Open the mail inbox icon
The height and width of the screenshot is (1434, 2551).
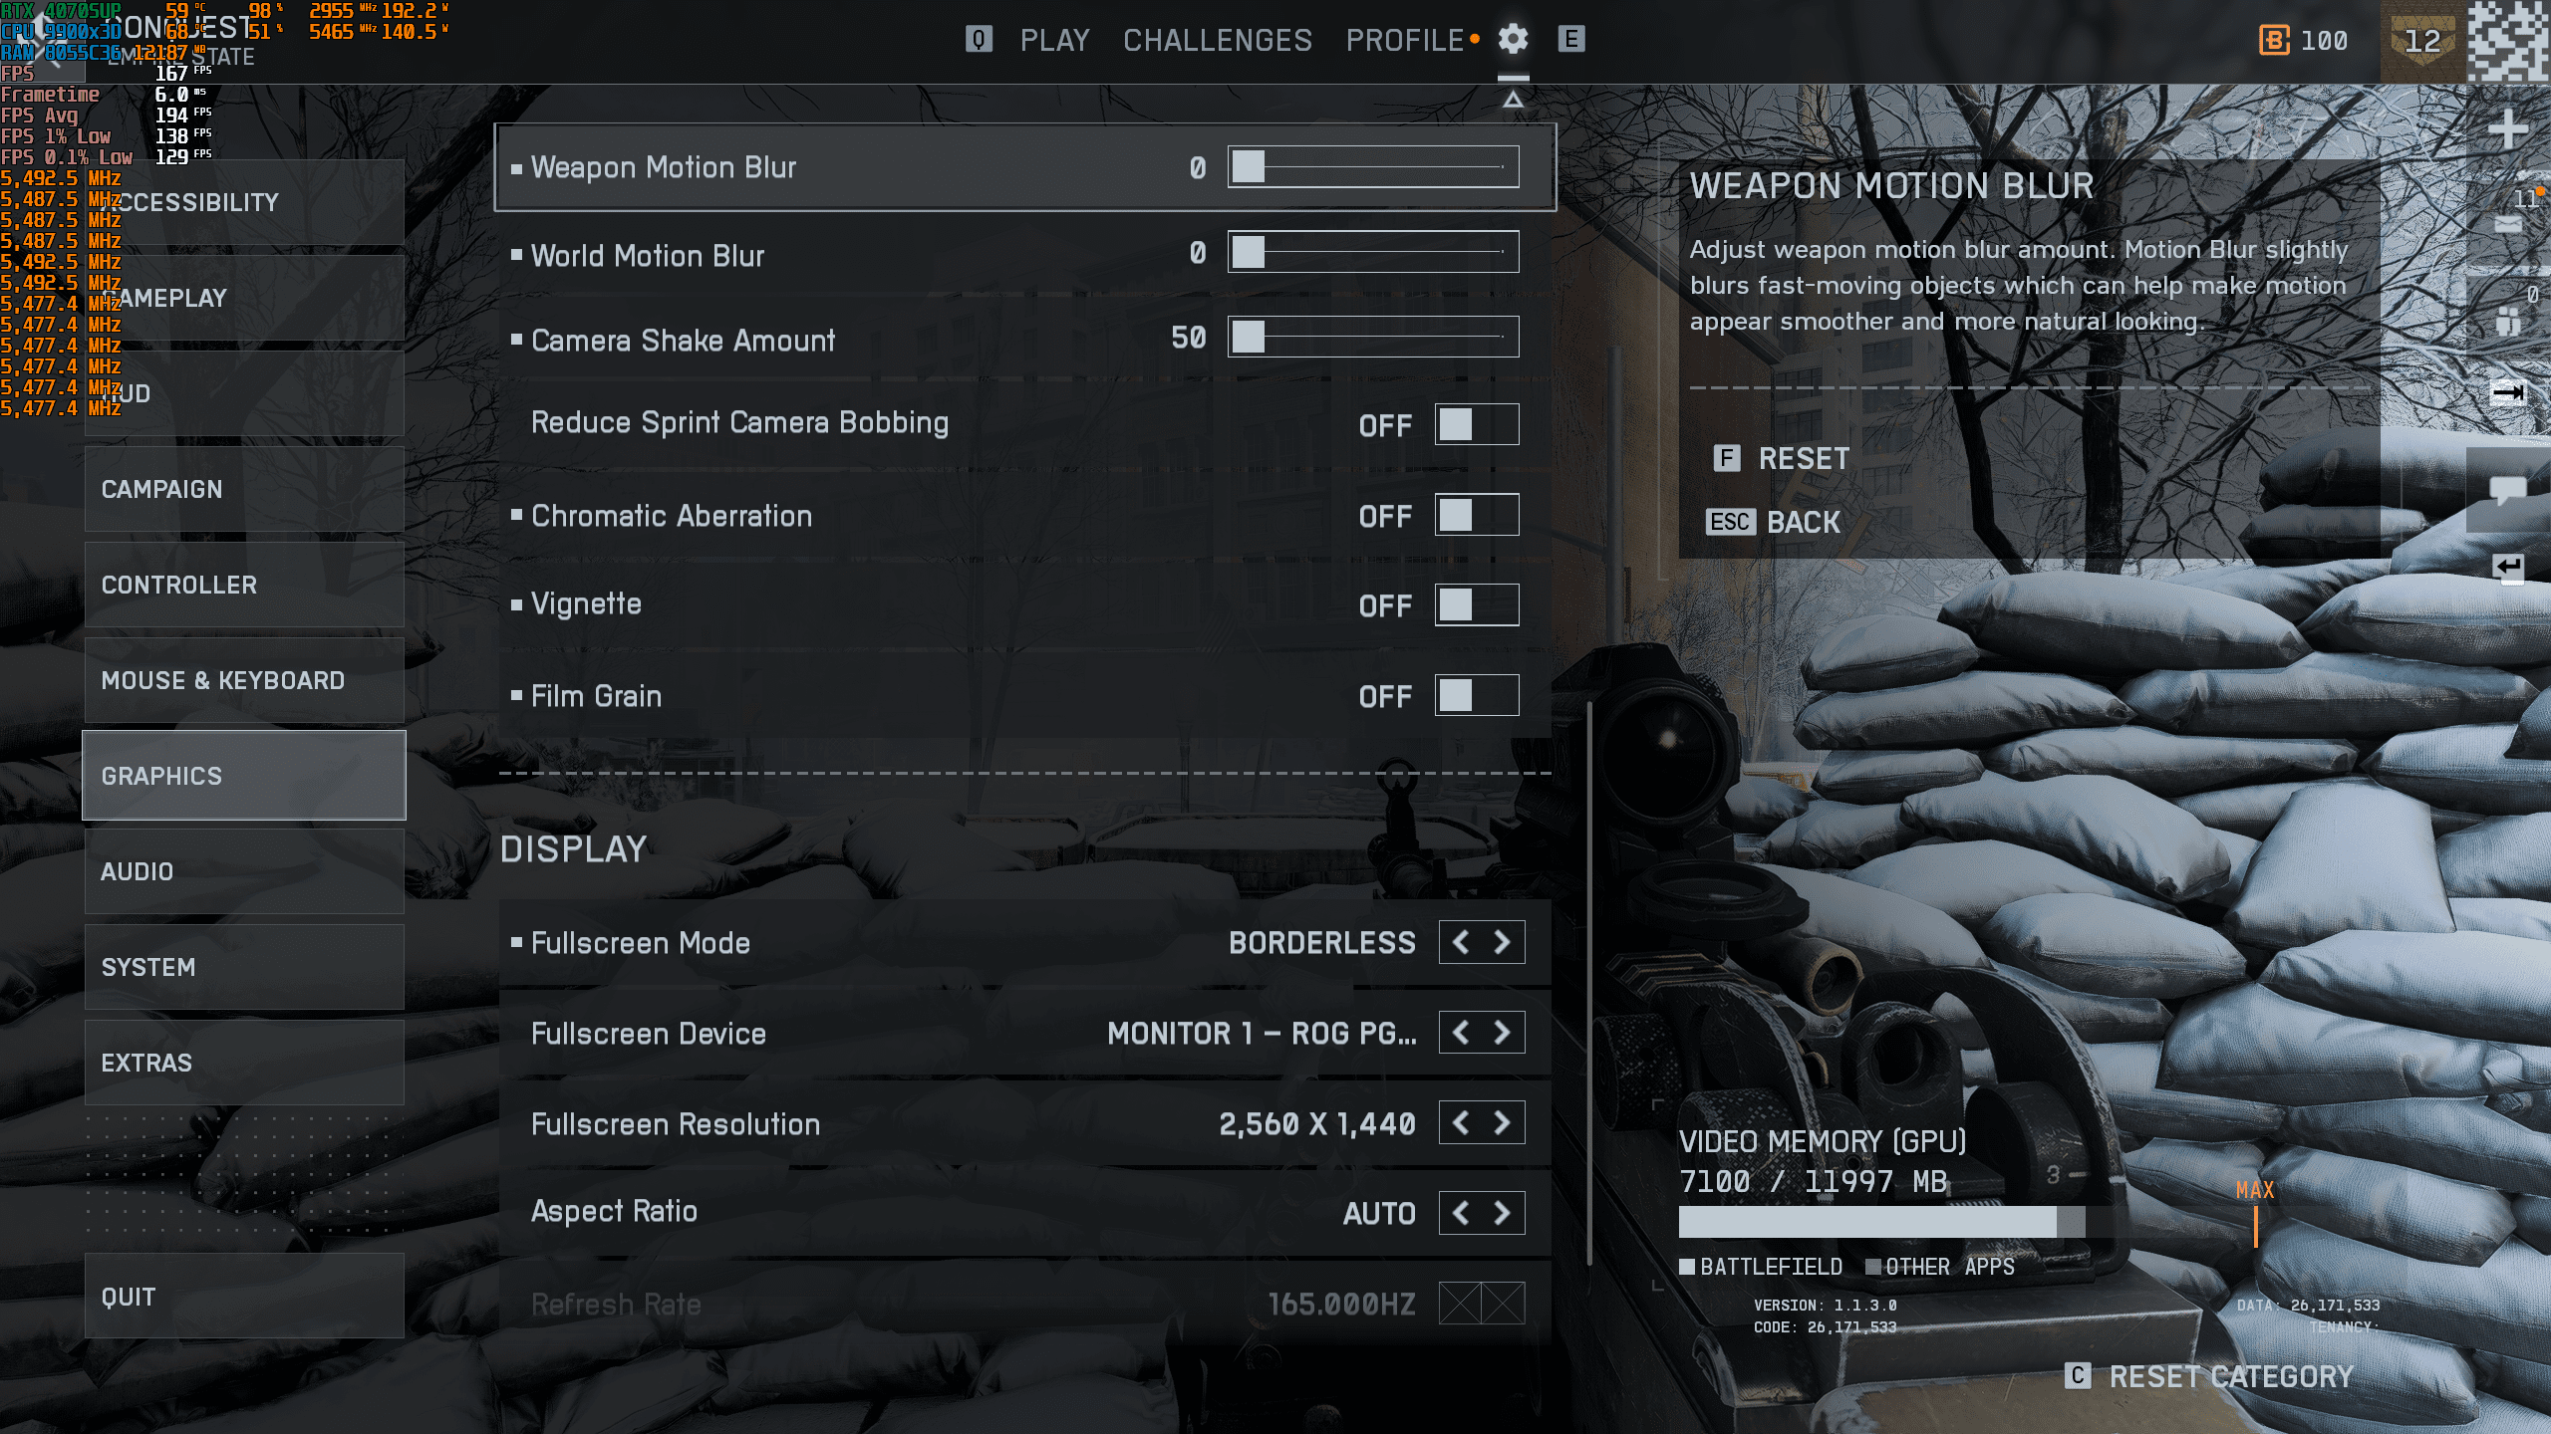point(2508,224)
